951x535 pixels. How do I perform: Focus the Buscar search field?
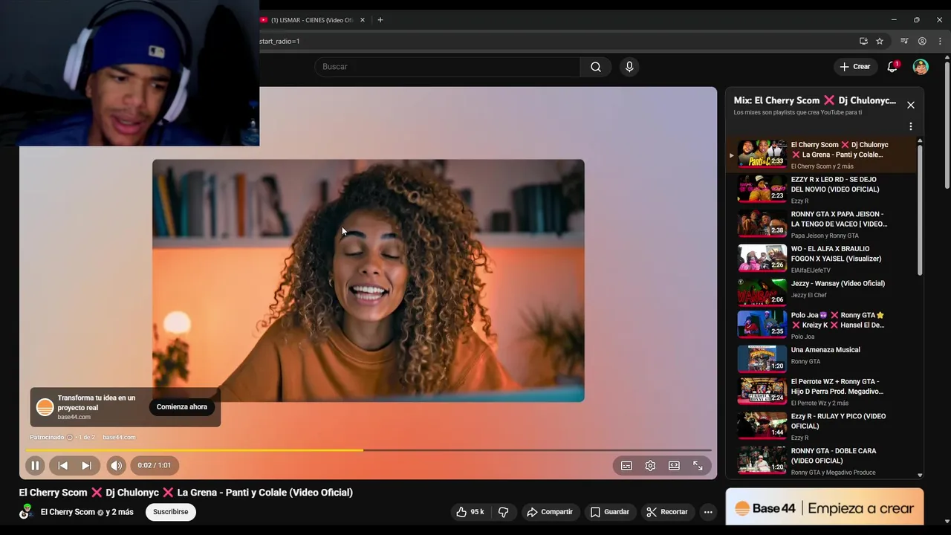point(447,67)
